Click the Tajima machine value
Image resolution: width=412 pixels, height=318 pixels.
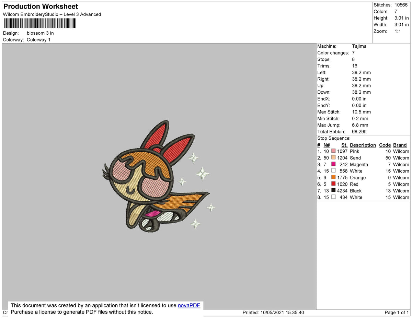(x=359, y=46)
